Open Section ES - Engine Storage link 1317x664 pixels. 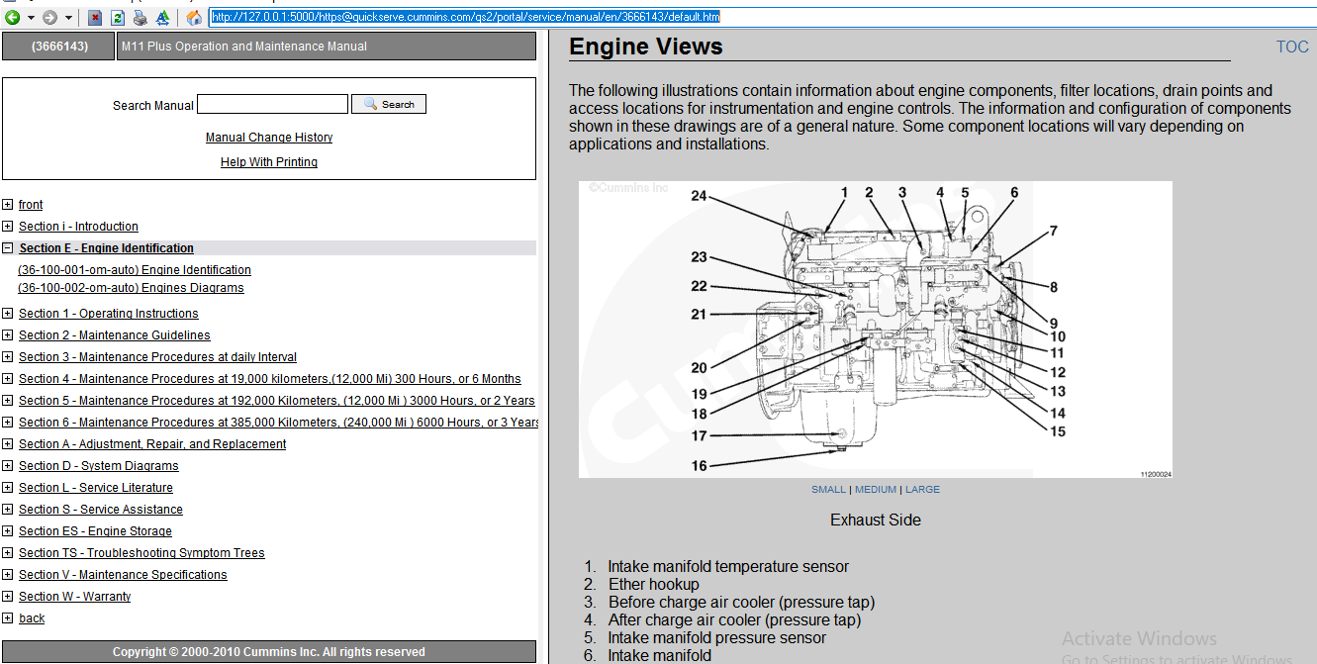pos(95,531)
